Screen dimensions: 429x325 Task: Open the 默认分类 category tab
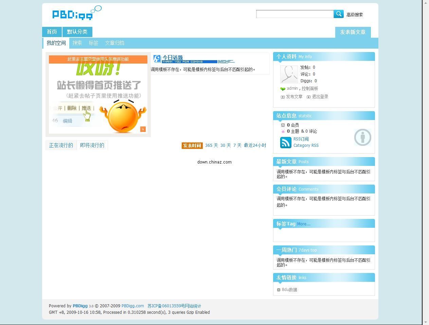point(77,32)
